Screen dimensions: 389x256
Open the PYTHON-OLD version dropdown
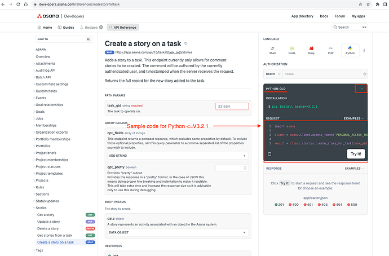click(x=361, y=89)
